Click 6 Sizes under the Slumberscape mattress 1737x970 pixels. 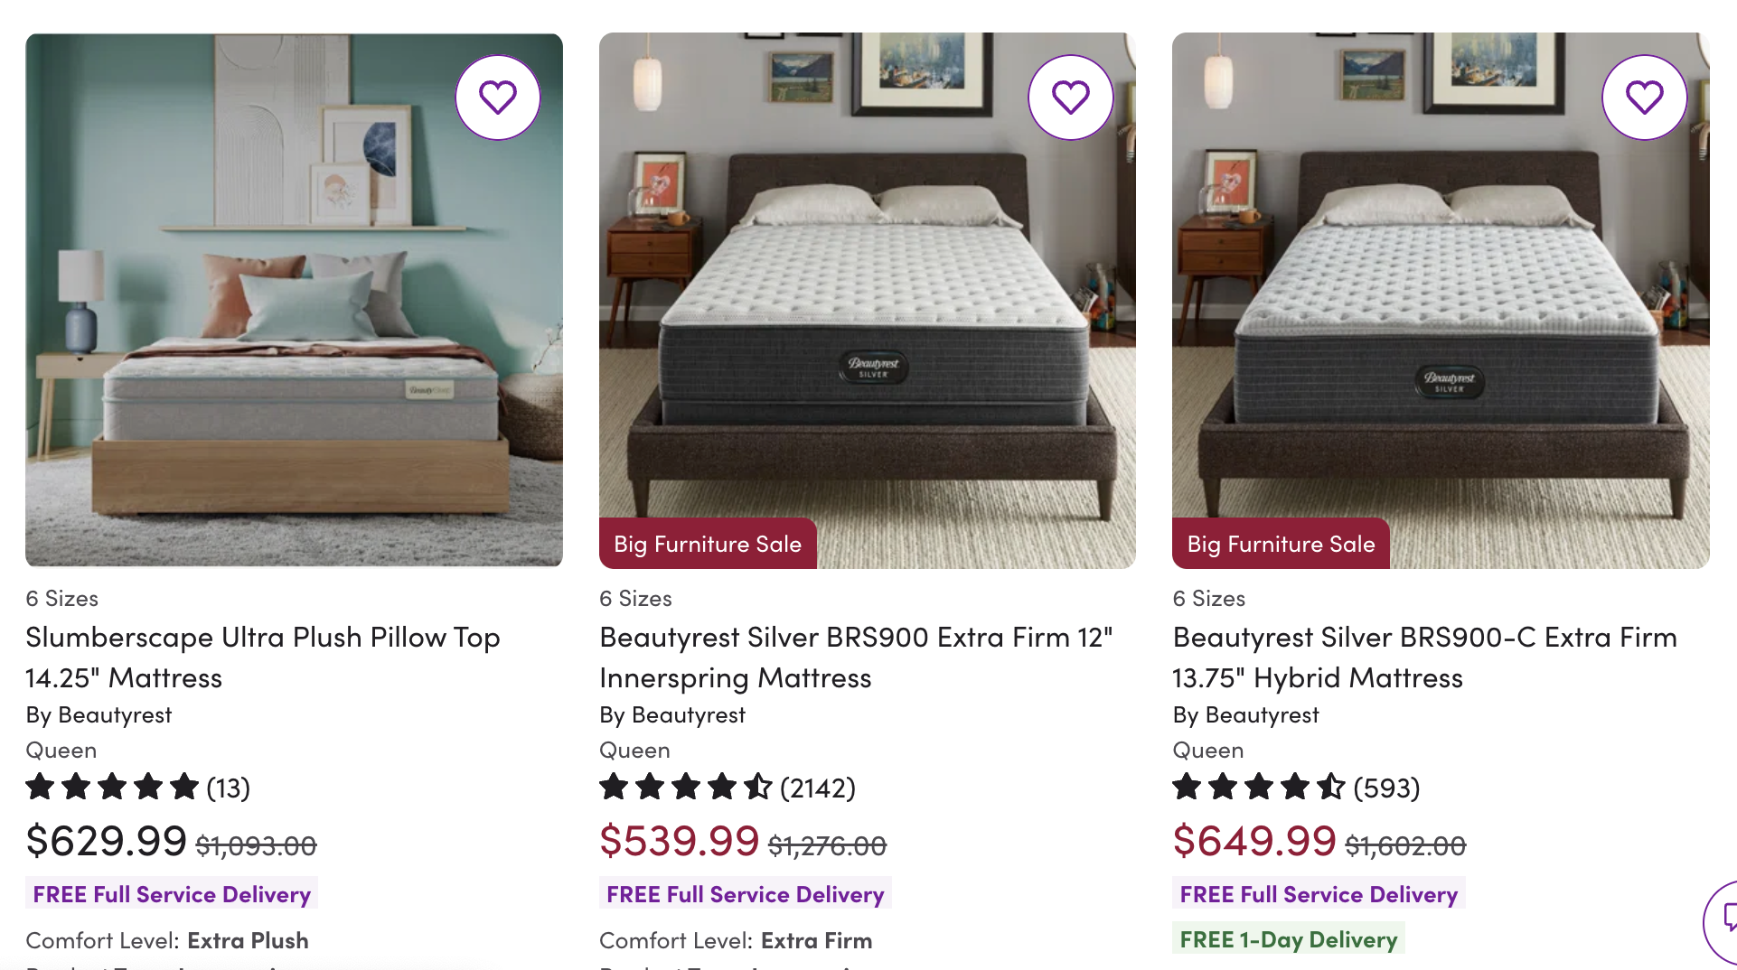pyautogui.click(x=62, y=597)
